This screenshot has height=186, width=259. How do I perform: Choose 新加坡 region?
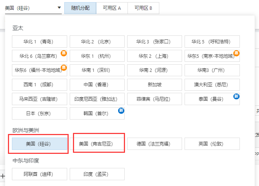[154, 85]
